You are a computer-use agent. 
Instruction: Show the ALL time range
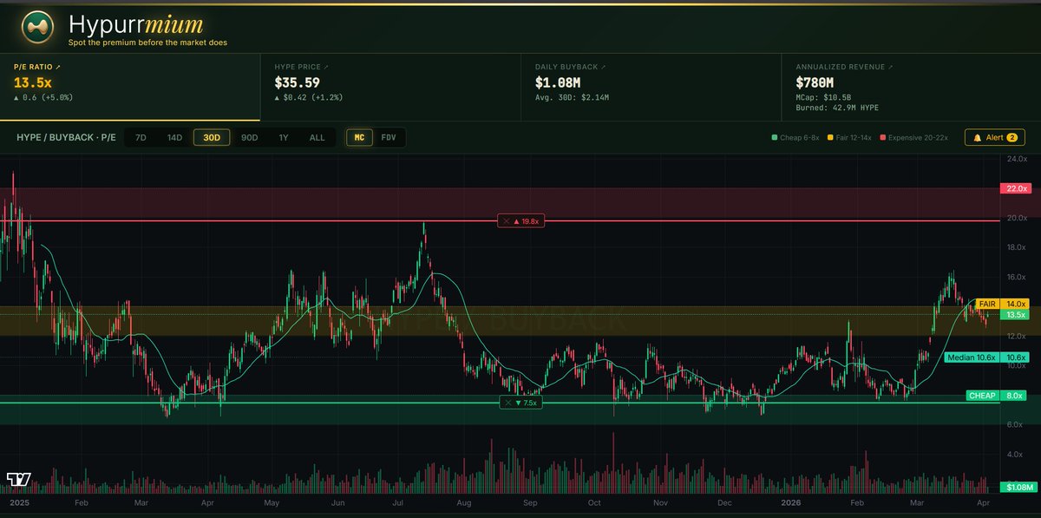click(318, 137)
